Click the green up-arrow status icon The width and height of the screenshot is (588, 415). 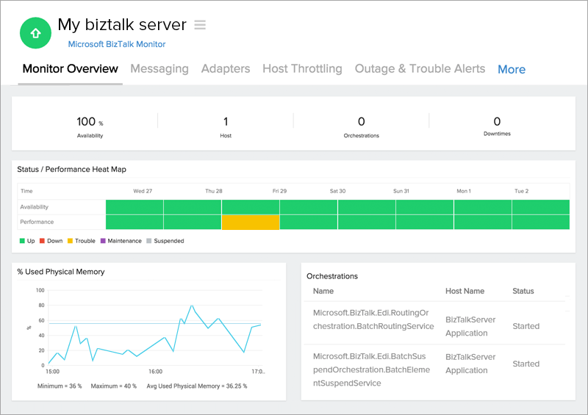pos(35,34)
